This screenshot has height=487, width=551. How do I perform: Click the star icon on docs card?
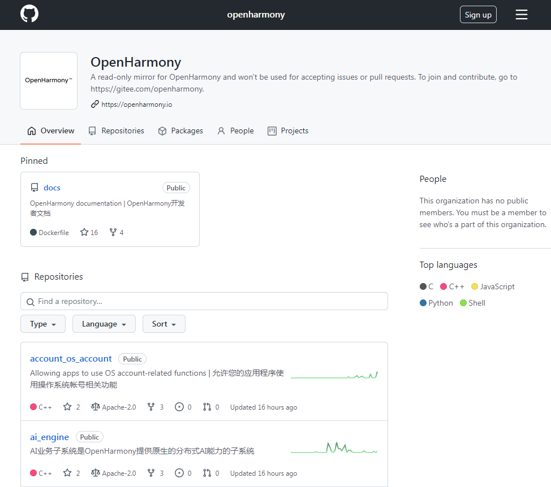(x=84, y=232)
